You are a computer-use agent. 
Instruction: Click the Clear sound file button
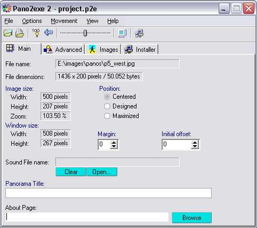pos(71,172)
